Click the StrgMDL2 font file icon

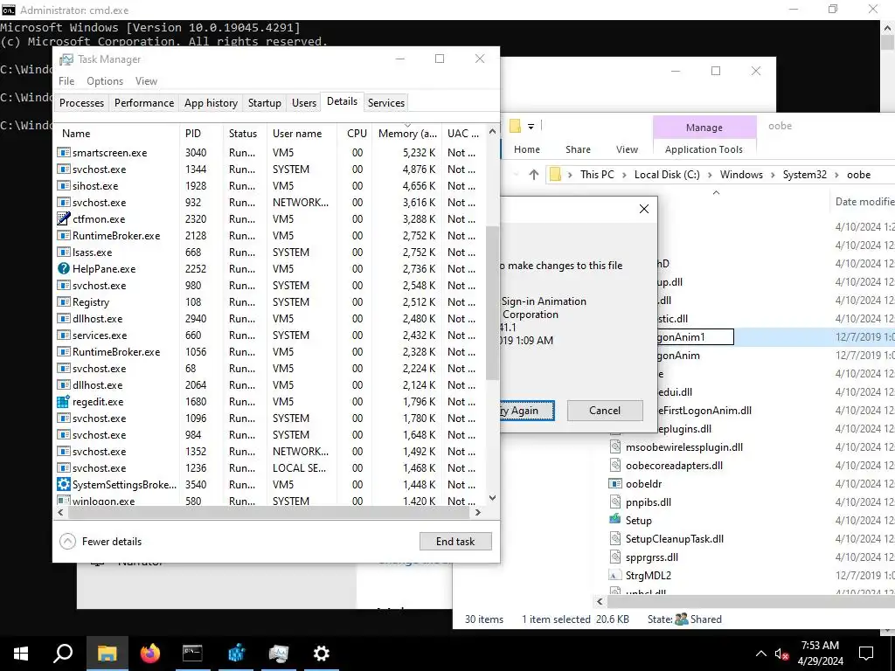click(614, 575)
